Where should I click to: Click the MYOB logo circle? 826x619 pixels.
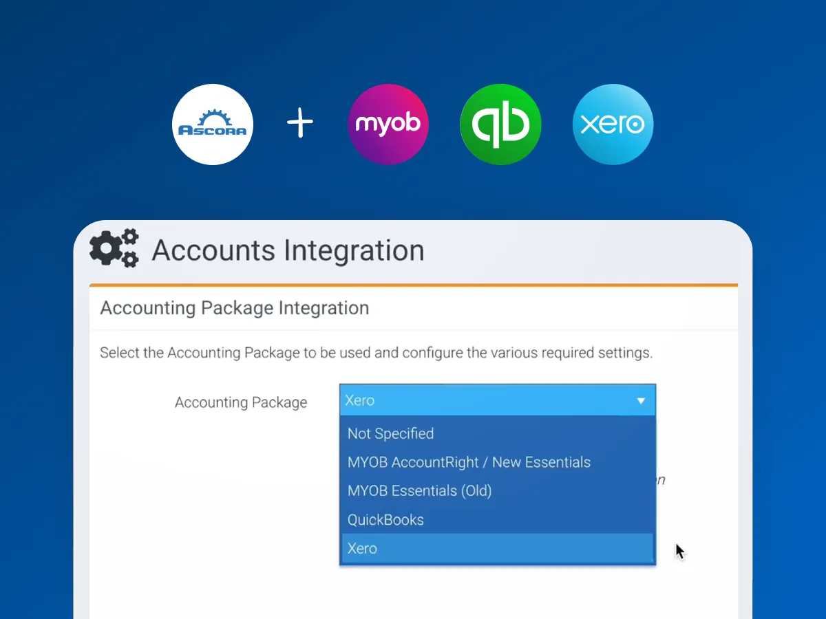point(388,124)
